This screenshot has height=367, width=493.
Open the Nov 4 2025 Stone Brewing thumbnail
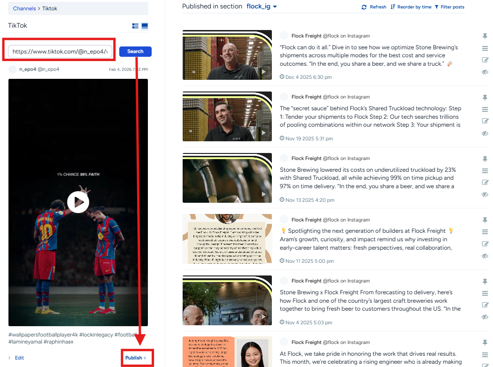coord(227,300)
